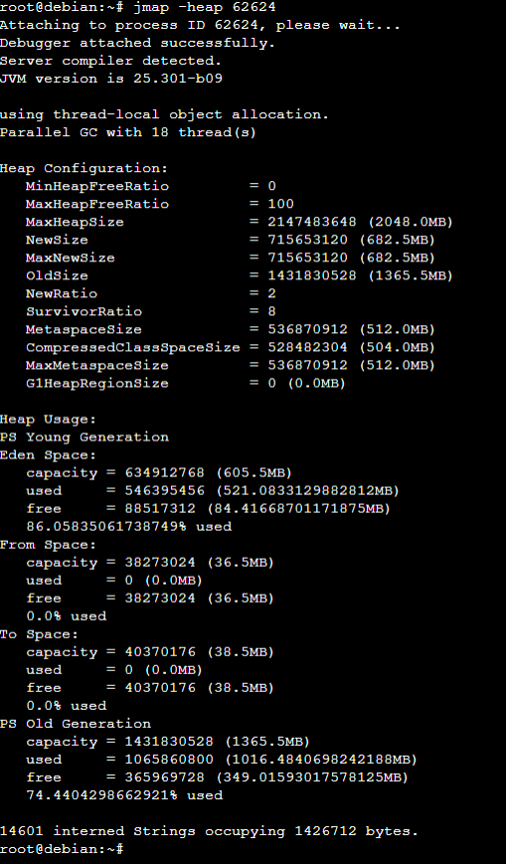Click the Eden Space used value 546395456
The image size is (506, 864).
click(164, 490)
